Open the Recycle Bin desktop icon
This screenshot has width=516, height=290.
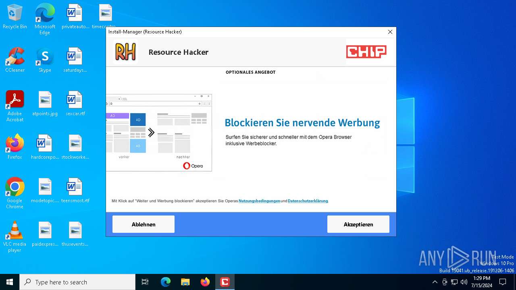[x=15, y=17]
